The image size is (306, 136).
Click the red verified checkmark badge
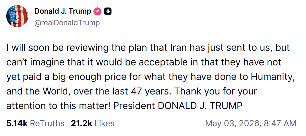coord(97,12)
